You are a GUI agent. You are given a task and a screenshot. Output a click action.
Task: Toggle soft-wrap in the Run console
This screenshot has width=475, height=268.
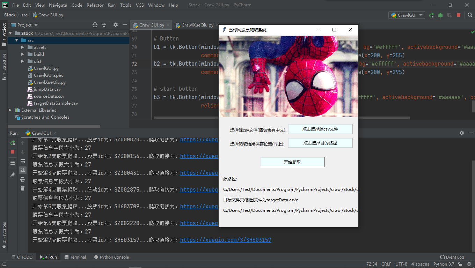point(23,161)
